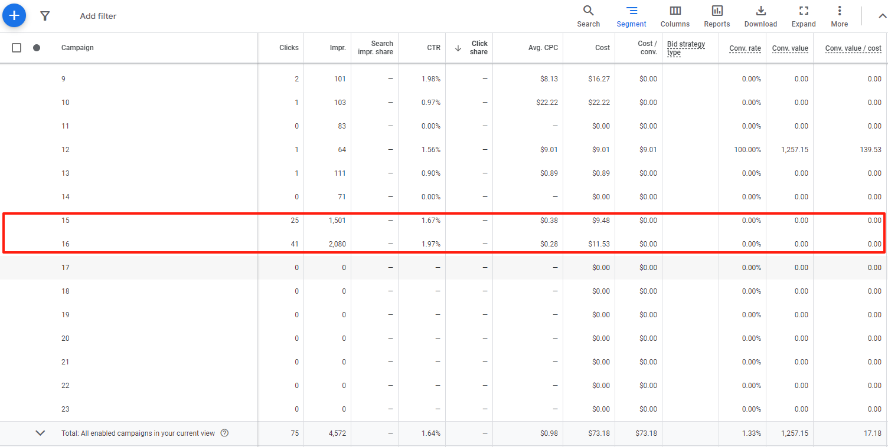888x447 pixels.
Task: Click the status dot column header
Action: [x=37, y=48]
